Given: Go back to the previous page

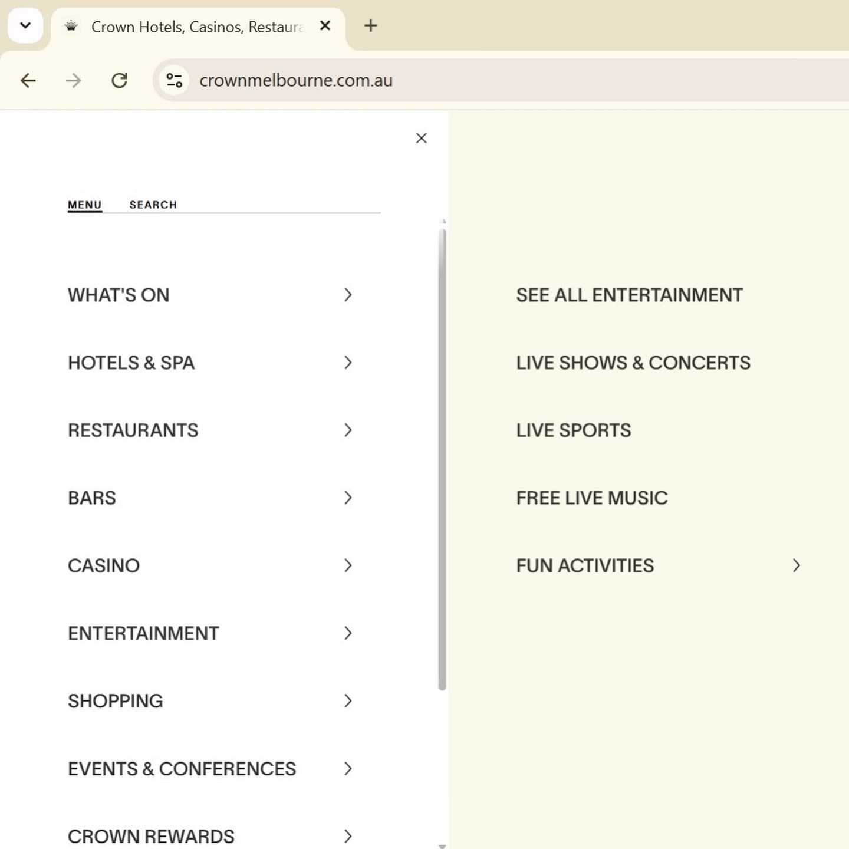Looking at the screenshot, I should 28,80.
